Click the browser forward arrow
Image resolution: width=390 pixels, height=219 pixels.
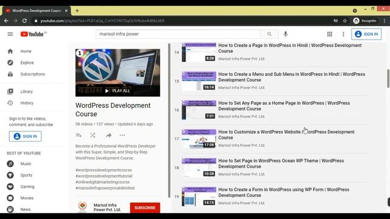[15, 21]
